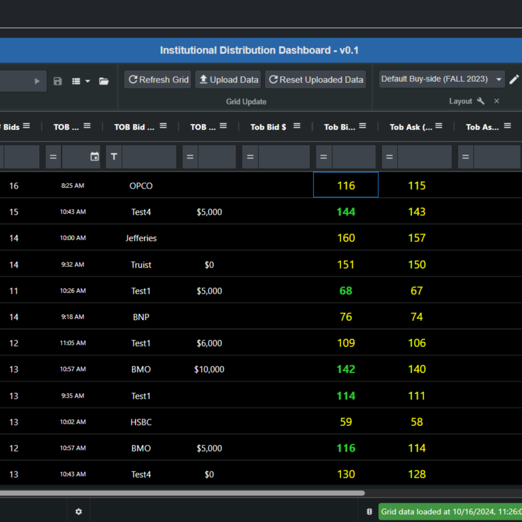Close the Layout panel with X
522x522 pixels.
click(x=496, y=101)
